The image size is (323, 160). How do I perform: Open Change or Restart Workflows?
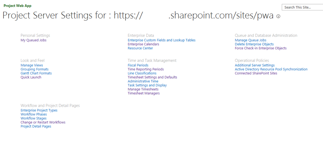[43, 122]
